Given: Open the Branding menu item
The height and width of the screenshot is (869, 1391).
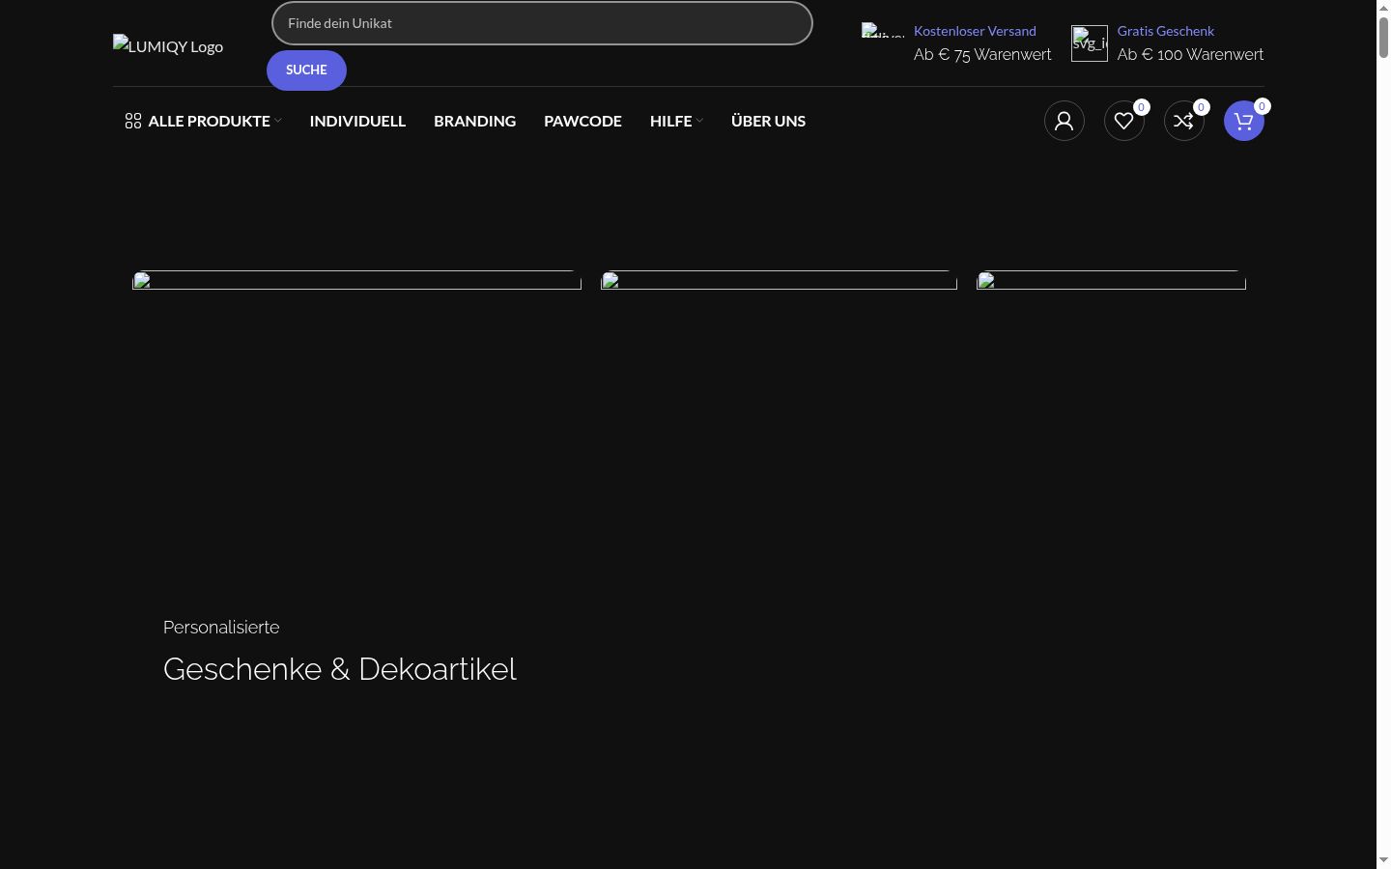Looking at the screenshot, I should pos(474,121).
